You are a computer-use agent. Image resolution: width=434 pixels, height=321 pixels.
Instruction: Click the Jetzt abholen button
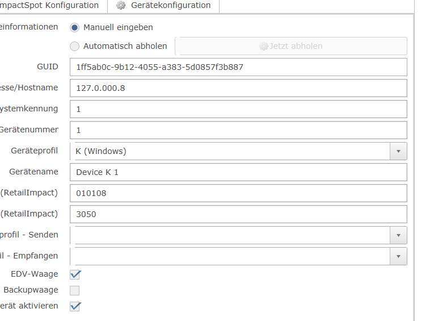coord(291,46)
